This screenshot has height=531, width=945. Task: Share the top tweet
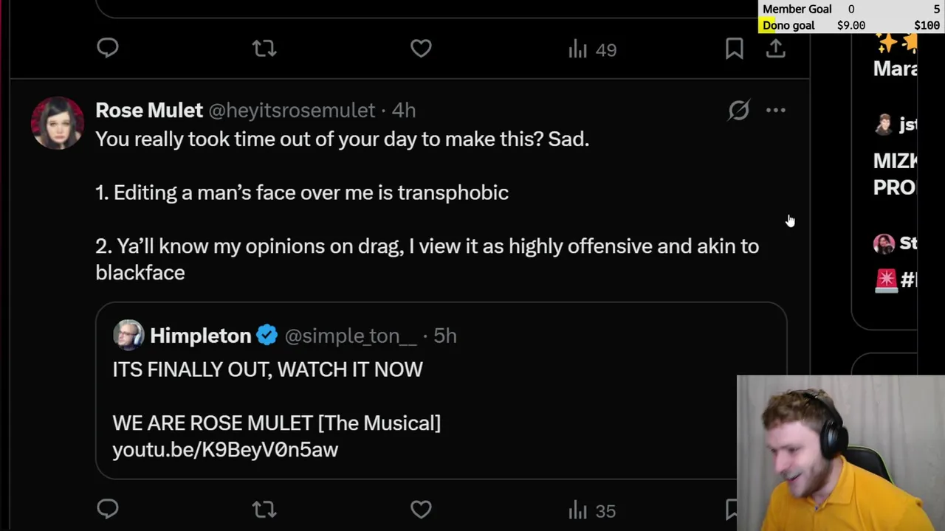coord(775,49)
